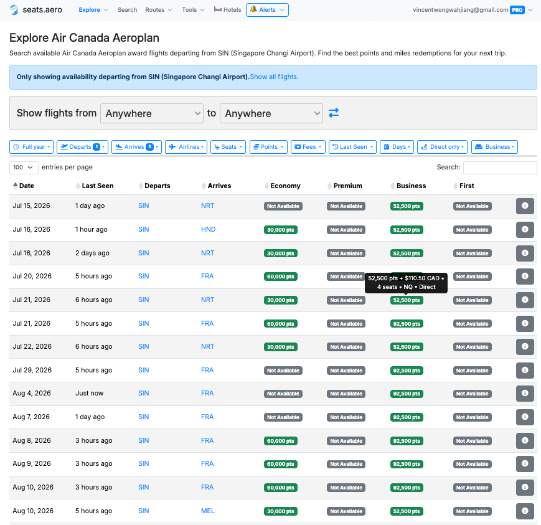
Task: Open the Departs filter dropdown
Action: pos(82,147)
